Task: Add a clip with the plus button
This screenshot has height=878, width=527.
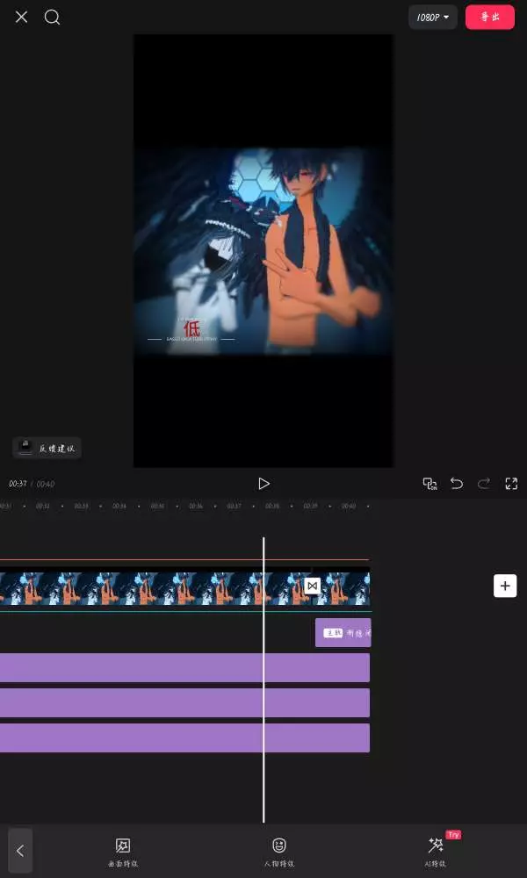Action: coord(505,586)
